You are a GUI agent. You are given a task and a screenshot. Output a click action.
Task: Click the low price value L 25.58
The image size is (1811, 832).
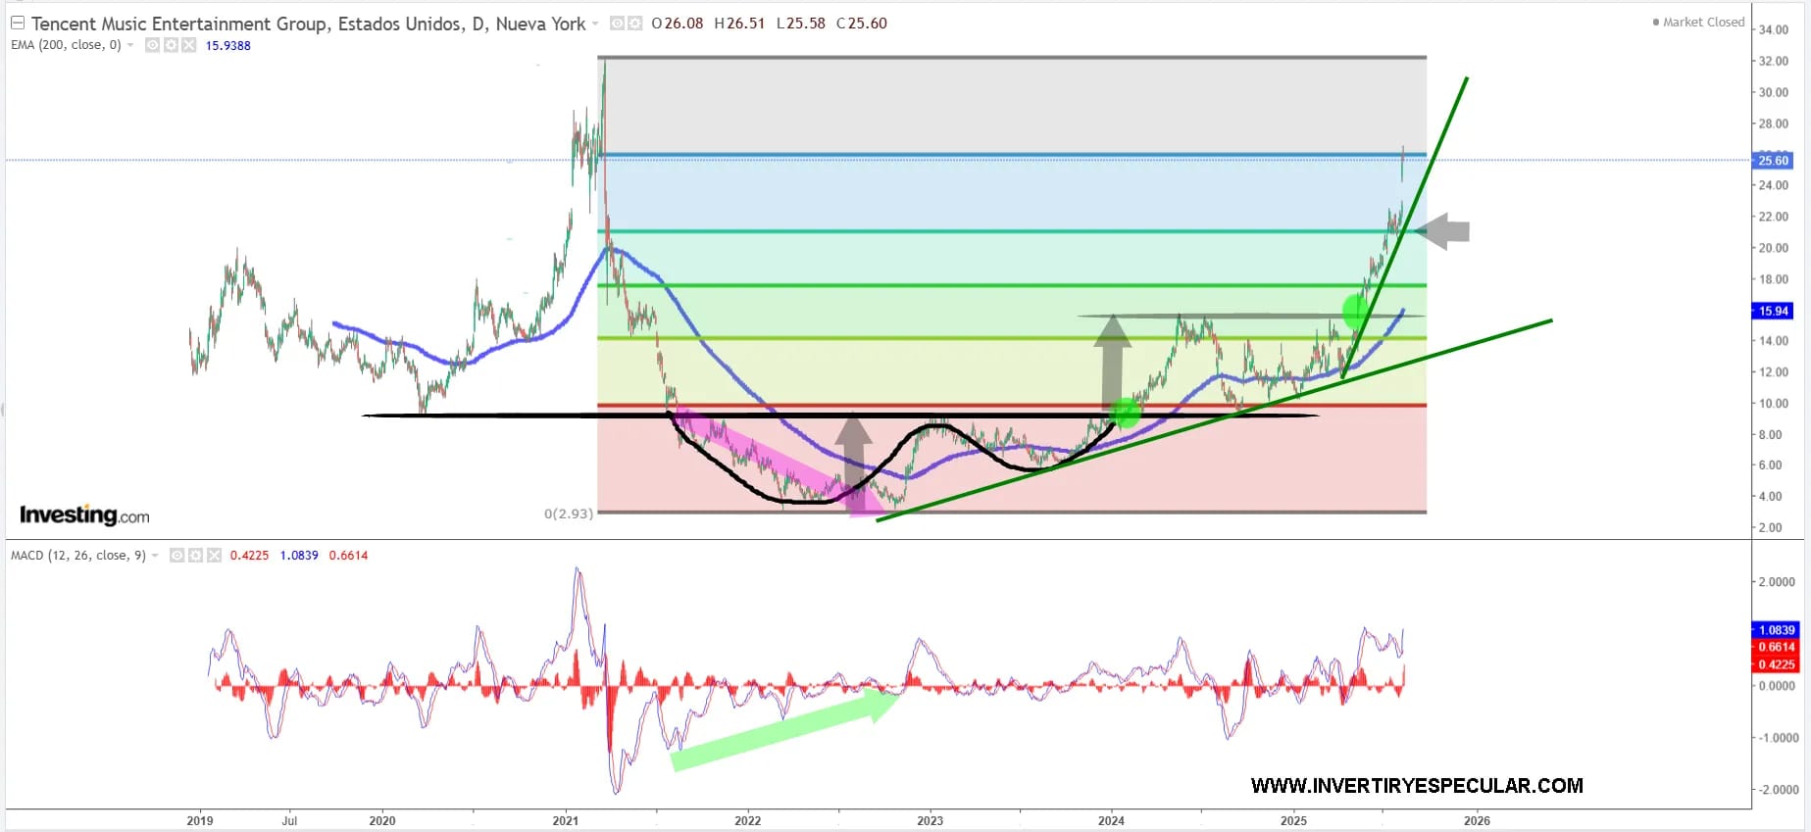[x=800, y=24]
